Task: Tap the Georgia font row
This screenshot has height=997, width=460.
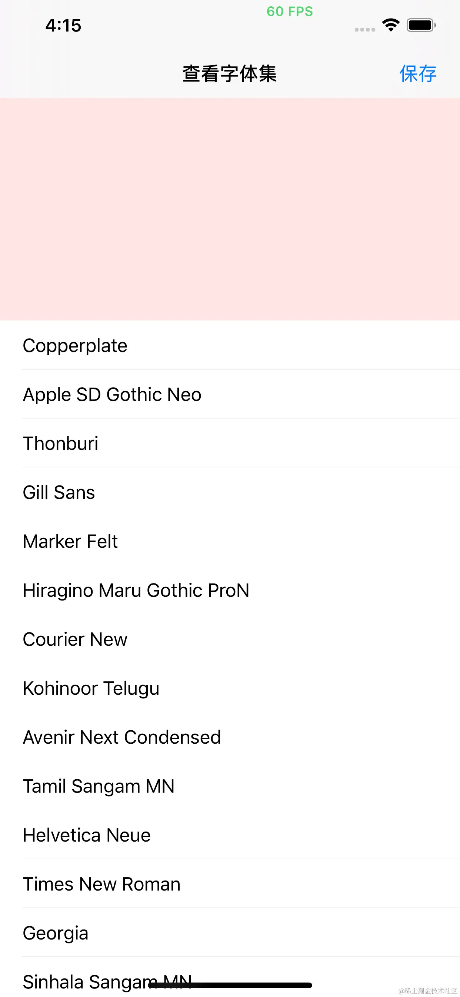Action: [56, 933]
